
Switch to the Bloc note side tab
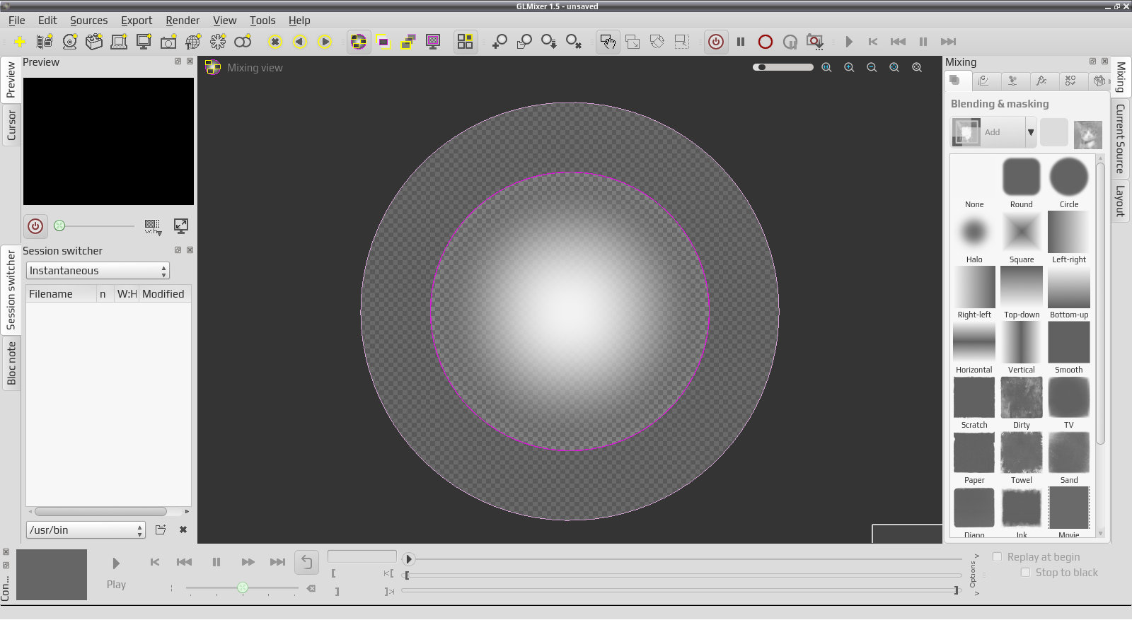[x=11, y=363]
